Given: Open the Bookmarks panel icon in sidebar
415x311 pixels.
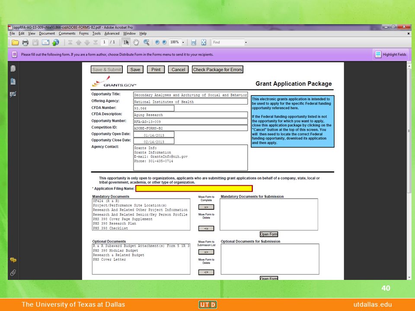Looking at the screenshot, I should (x=13, y=82).
